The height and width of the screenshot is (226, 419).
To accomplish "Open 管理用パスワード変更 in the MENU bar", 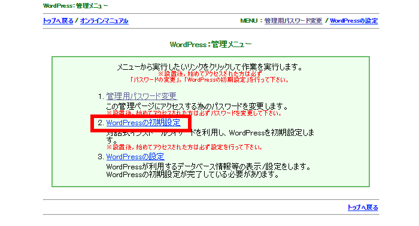I will (293, 21).
